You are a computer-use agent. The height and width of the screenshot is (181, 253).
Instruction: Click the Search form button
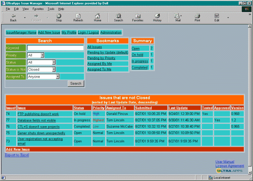(x=76, y=83)
